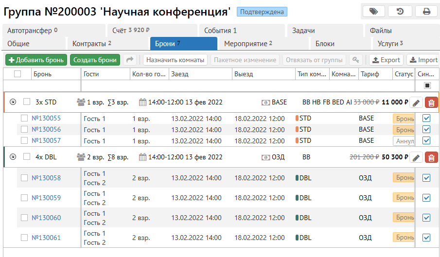Check the select-all checkbox in table header
Image resolution: width=440 pixels, height=257 pixels.
point(18,74)
